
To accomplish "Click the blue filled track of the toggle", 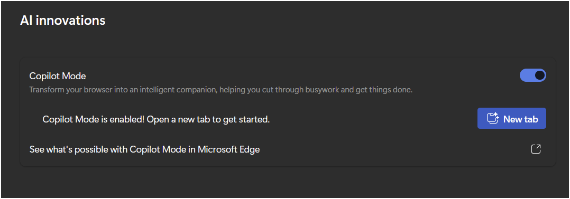I will (x=527, y=75).
